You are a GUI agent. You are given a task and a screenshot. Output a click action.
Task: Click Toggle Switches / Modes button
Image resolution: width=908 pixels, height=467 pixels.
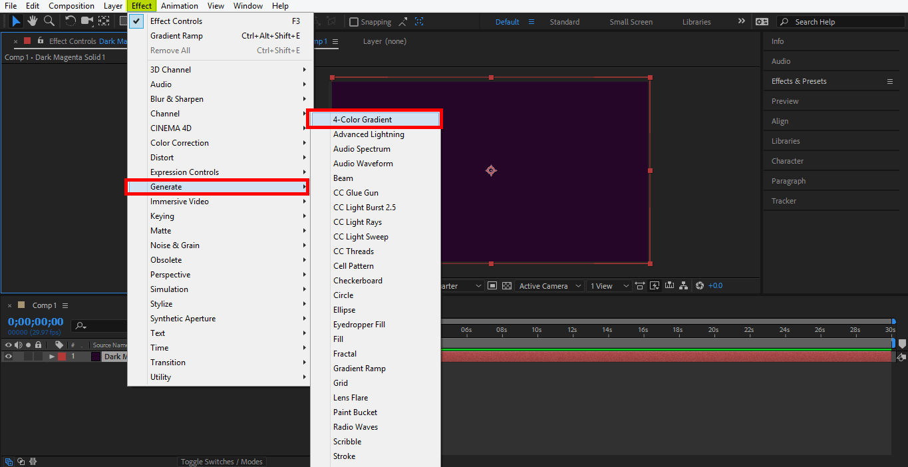coord(222,462)
